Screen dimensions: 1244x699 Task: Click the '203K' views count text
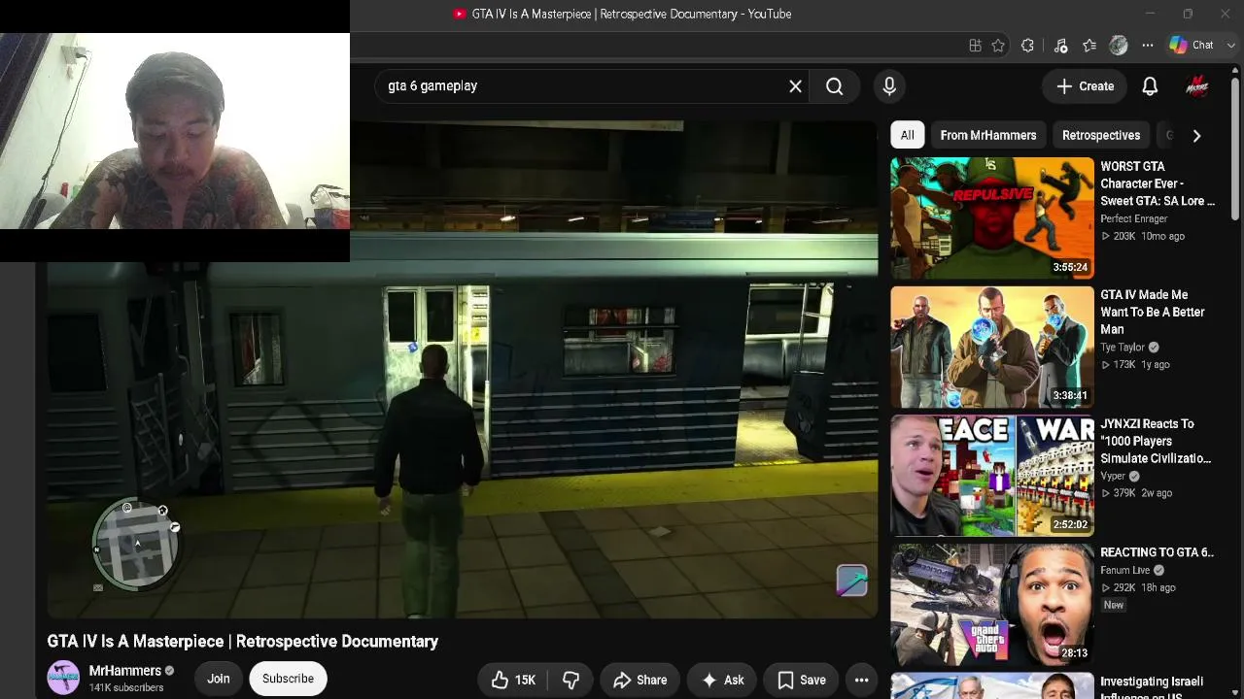(1124, 237)
